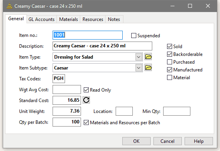Click the Cancel button
The width and height of the screenshot is (220, 151).
coord(167,141)
